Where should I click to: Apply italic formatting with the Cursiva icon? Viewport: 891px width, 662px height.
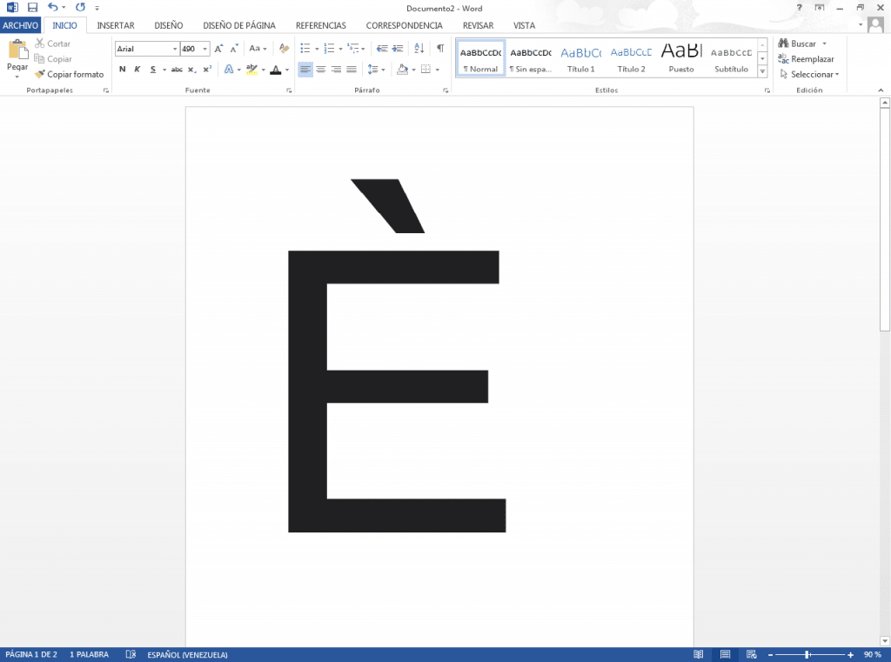[136, 68]
